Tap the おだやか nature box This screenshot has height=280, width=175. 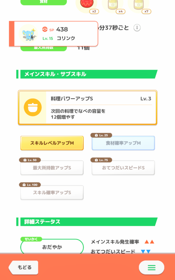coord(52,247)
